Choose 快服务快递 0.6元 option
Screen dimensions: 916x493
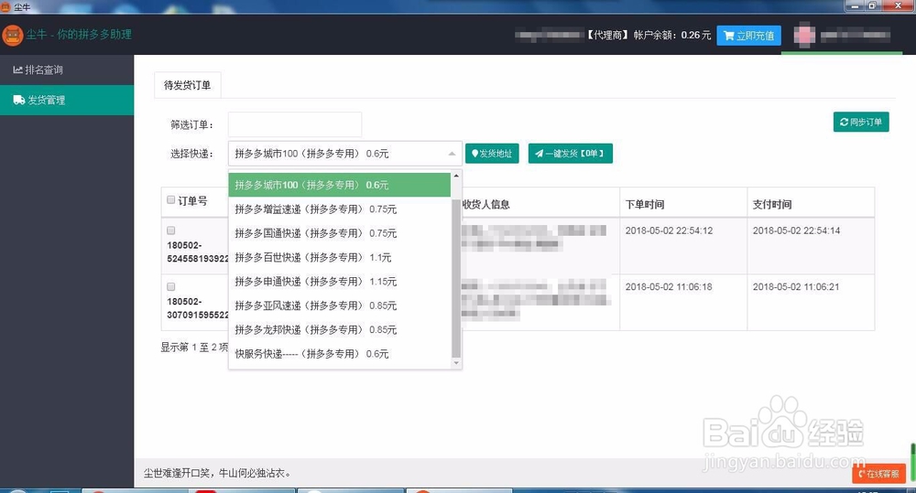[x=340, y=354]
